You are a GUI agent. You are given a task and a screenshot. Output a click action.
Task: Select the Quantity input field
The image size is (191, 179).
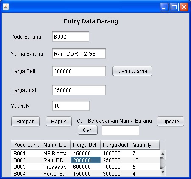pos(71,106)
